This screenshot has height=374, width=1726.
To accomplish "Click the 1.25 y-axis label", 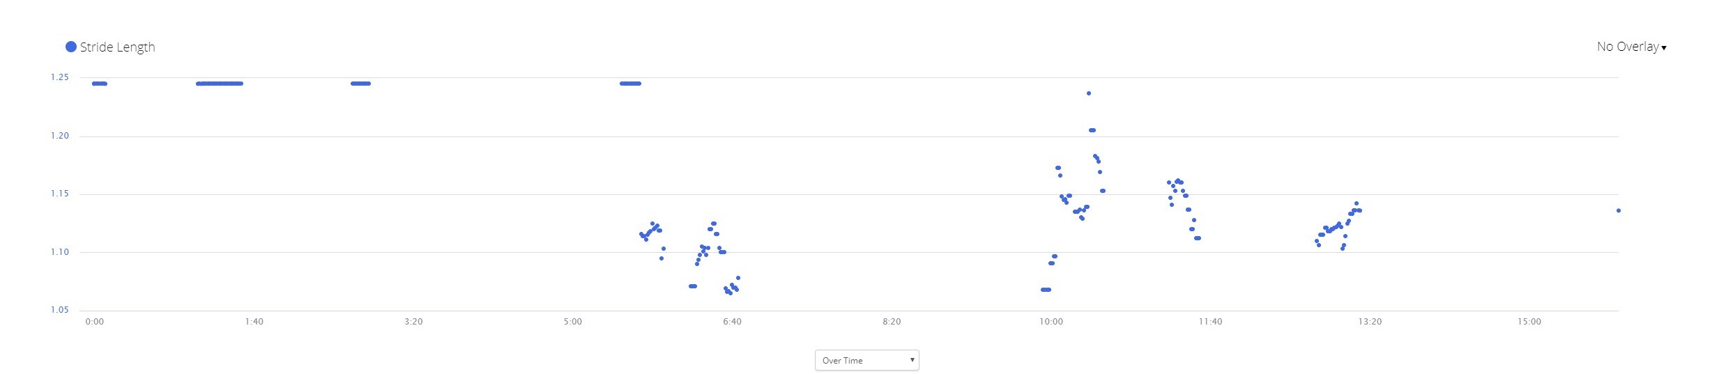I will 60,77.
